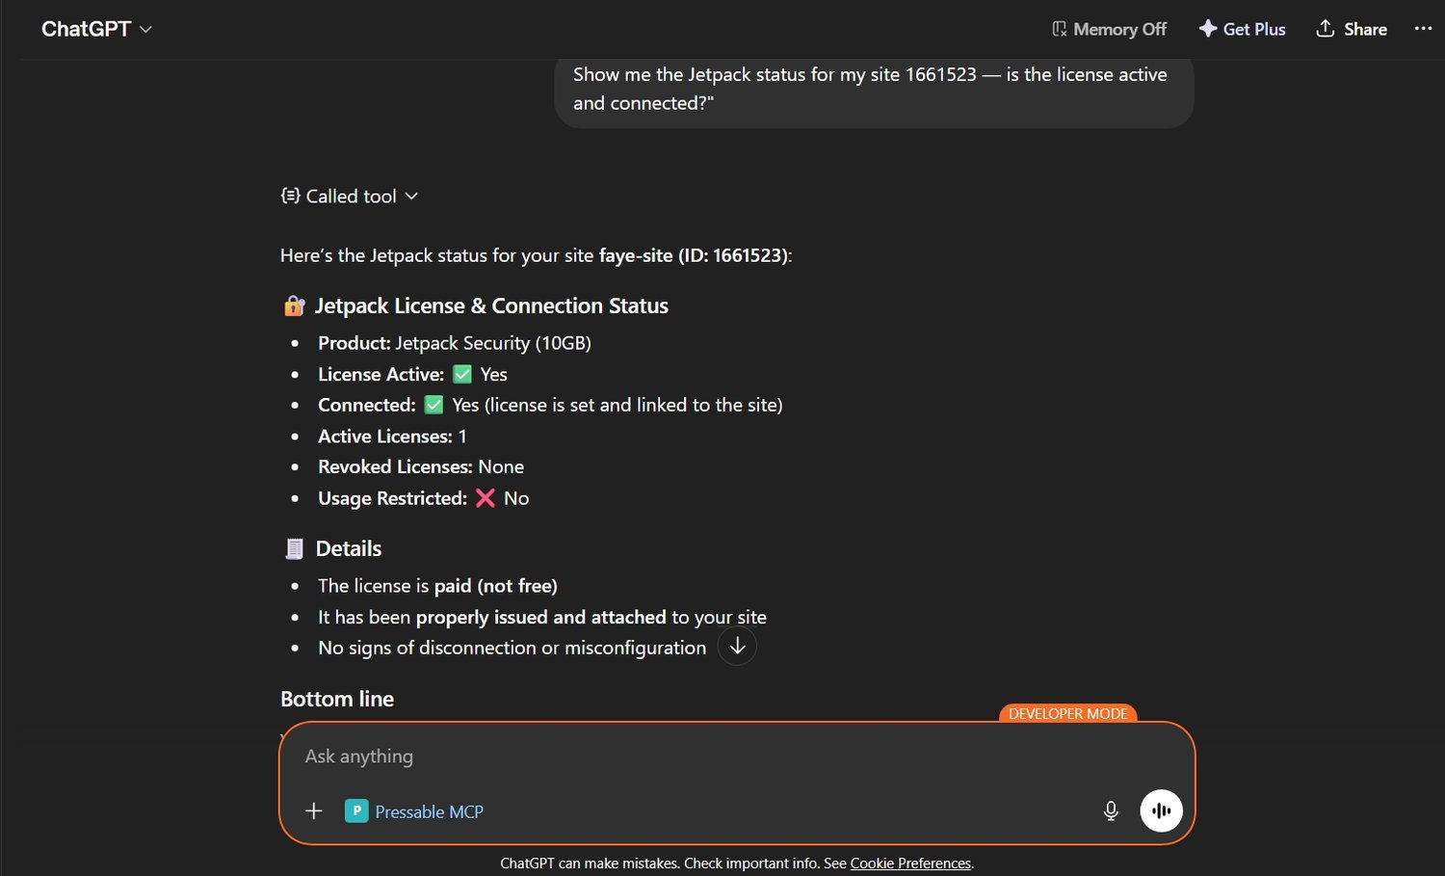Click the scroll emoji beside Details heading
1445x876 pixels.
pyautogui.click(x=295, y=548)
